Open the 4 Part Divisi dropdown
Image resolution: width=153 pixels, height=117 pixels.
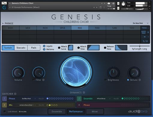110,98
